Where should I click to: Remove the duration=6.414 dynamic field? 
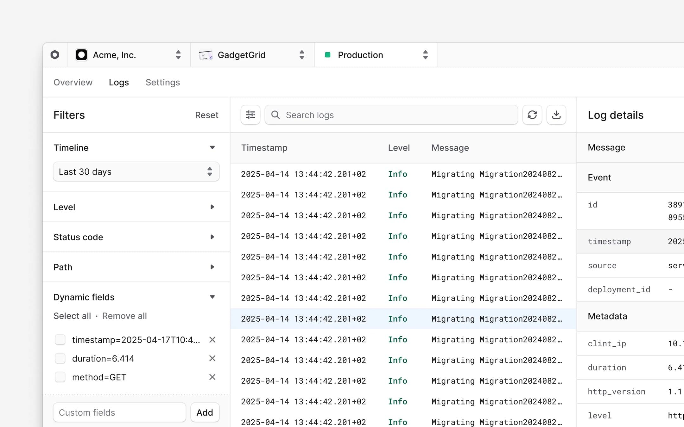[212, 358]
